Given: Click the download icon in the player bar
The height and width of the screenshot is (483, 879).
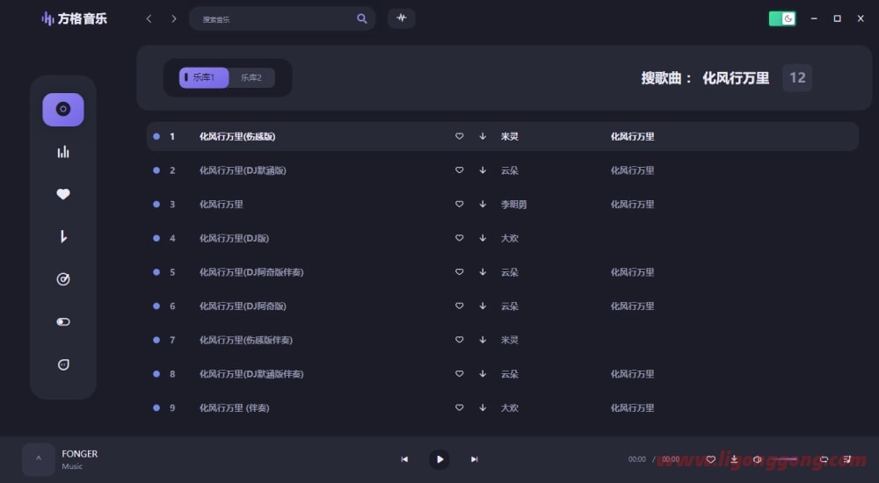Looking at the screenshot, I should pos(734,459).
